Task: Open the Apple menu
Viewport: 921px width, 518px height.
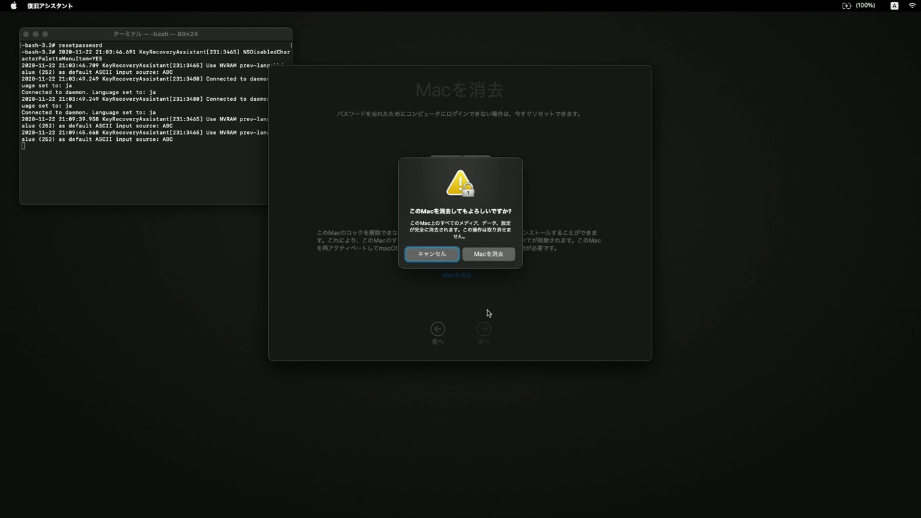Action: point(14,6)
